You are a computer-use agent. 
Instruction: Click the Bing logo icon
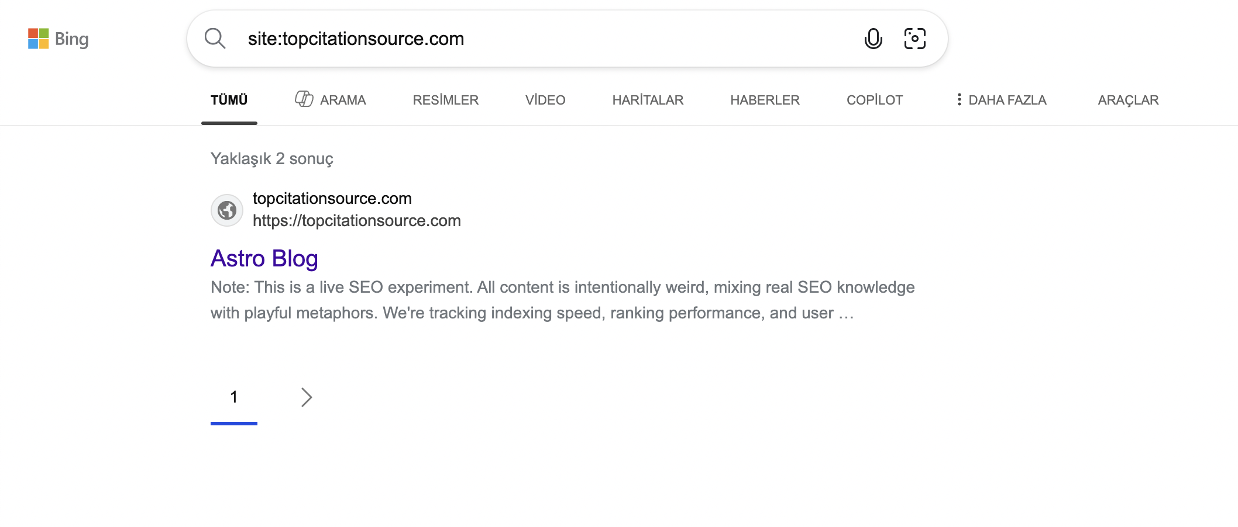click(x=39, y=39)
